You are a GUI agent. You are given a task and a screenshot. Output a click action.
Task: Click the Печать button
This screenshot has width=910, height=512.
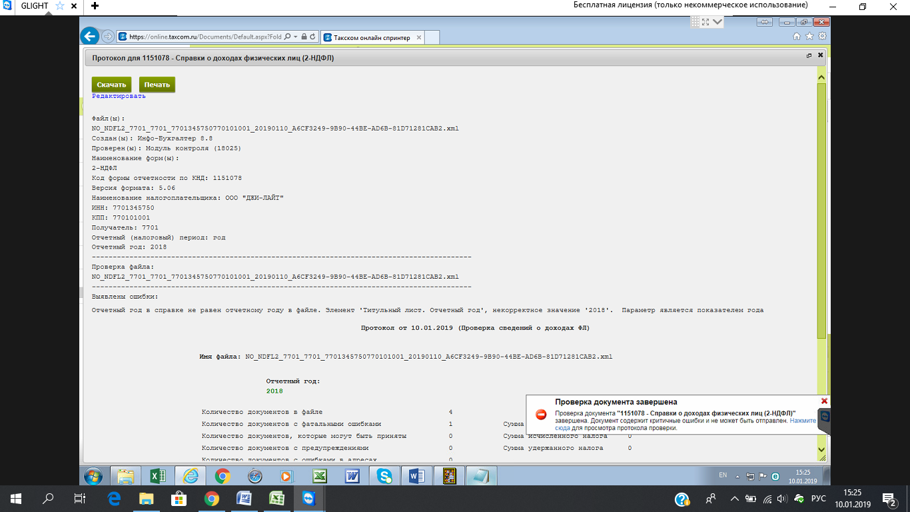point(157,85)
